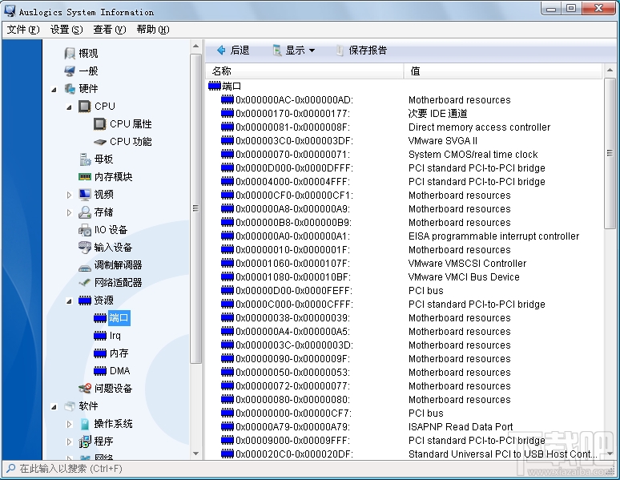The width and height of the screenshot is (620, 480).
Task: Open the 帮助(H) menu
Action: (x=153, y=30)
